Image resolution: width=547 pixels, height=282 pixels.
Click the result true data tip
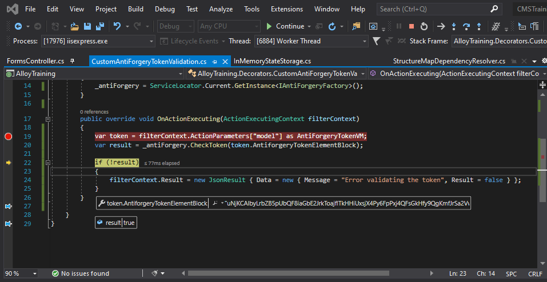pyautogui.click(x=116, y=223)
